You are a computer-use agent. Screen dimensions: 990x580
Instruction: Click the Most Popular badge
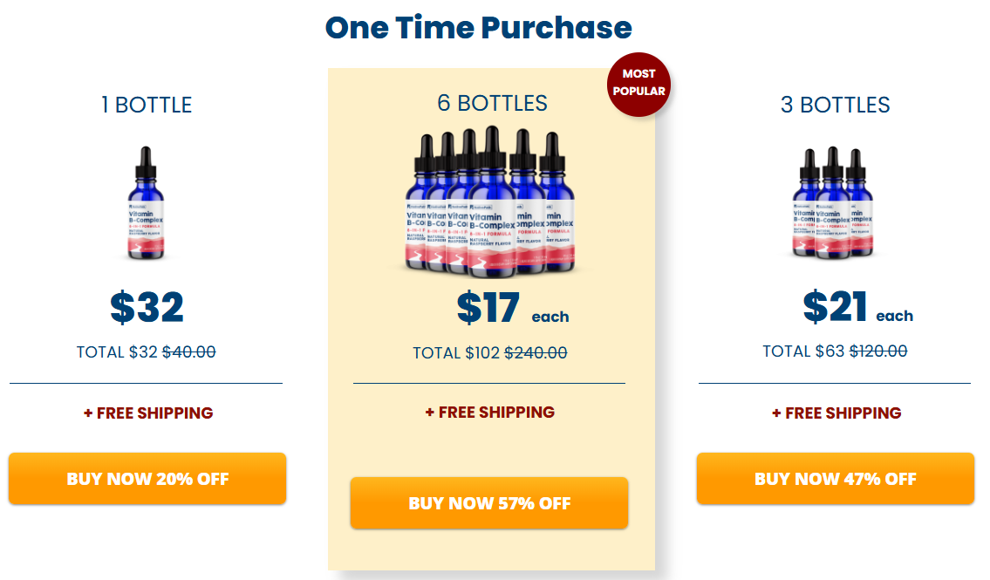(638, 83)
